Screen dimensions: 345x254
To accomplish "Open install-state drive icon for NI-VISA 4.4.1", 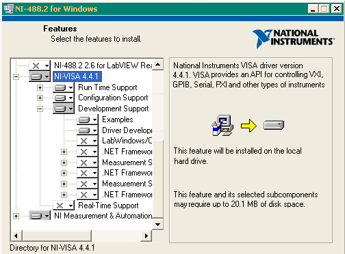I will 40,76.
